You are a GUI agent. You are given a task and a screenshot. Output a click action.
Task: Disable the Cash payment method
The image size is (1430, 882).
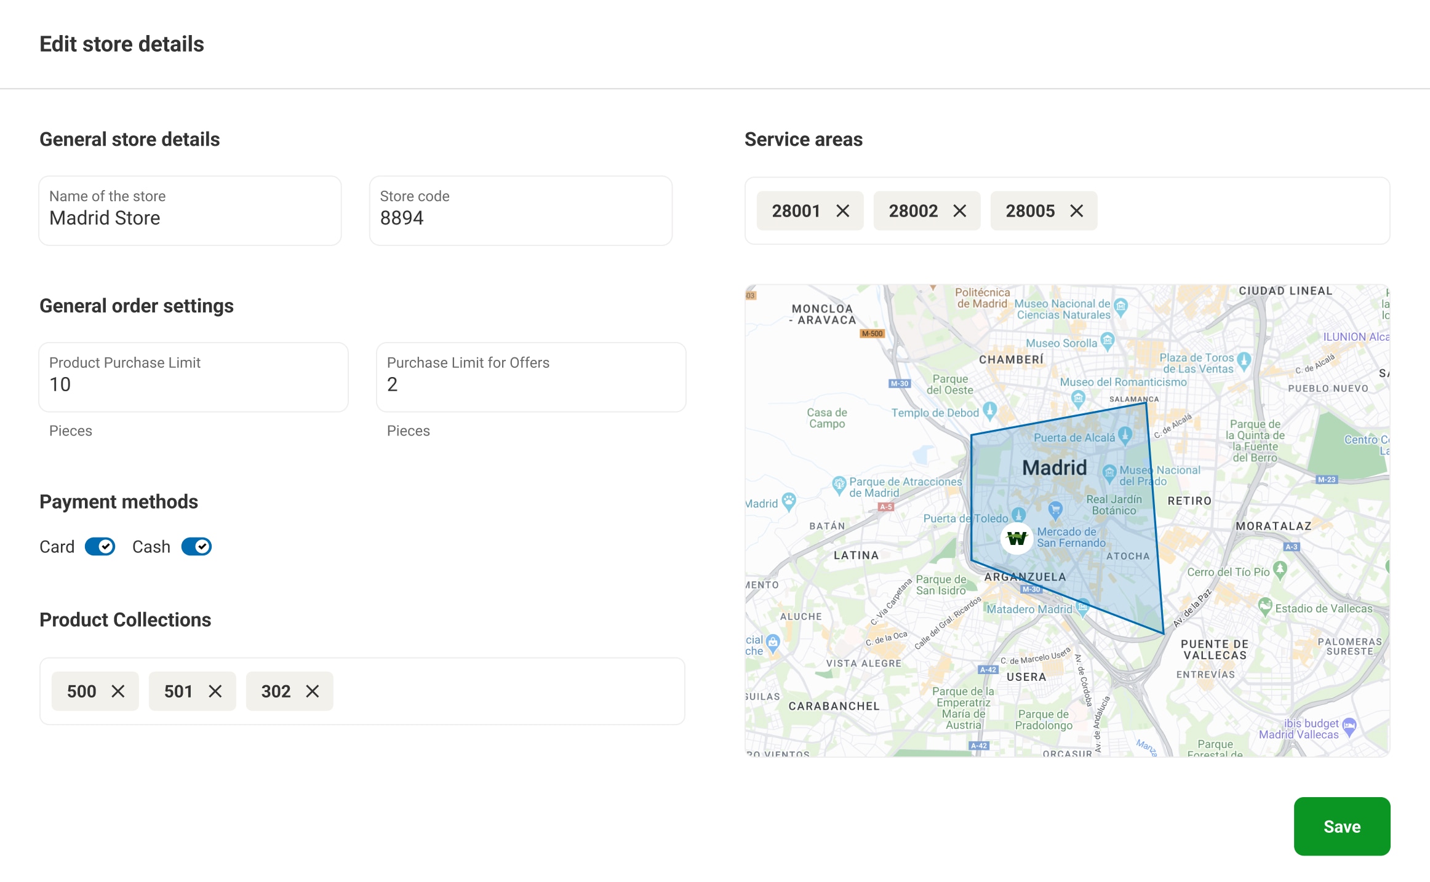[x=196, y=546]
